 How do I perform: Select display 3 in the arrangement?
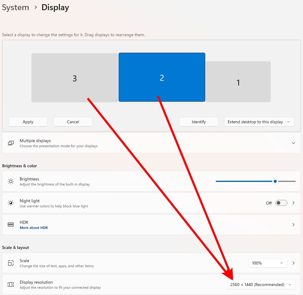[75, 77]
